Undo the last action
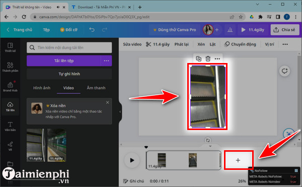This screenshot has height=187, width=302. click(92, 30)
